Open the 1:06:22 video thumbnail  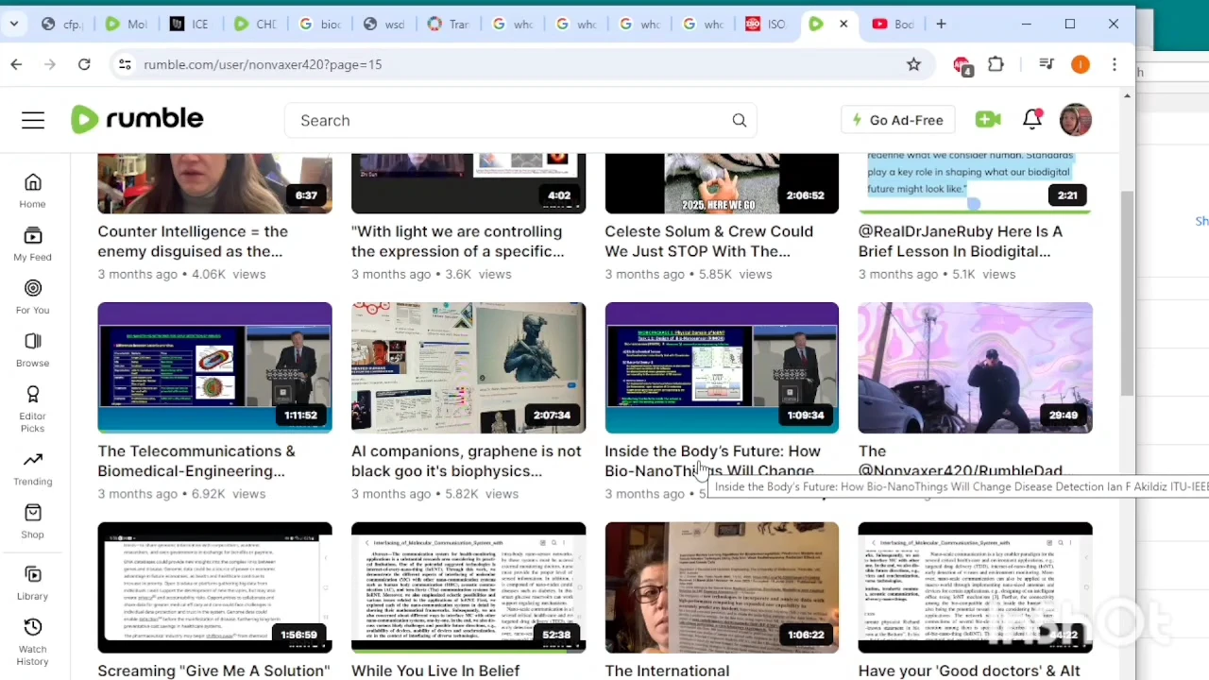point(722,586)
